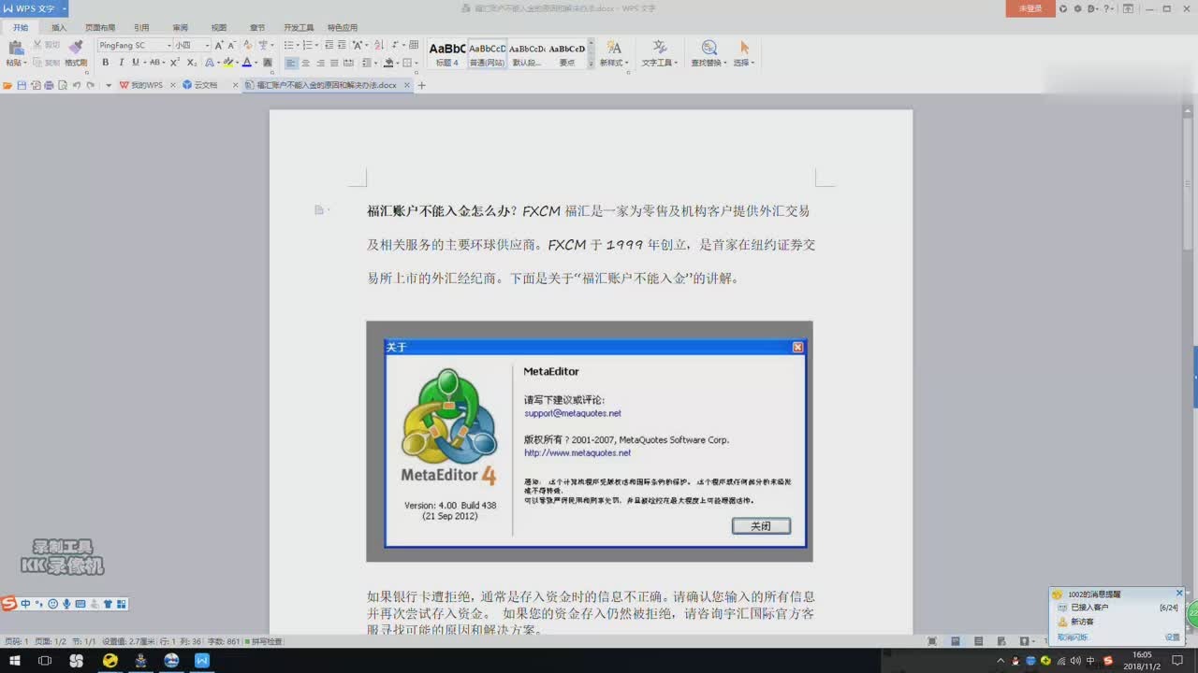Open the Windows Start menu
1198x673 pixels.
(16, 661)
